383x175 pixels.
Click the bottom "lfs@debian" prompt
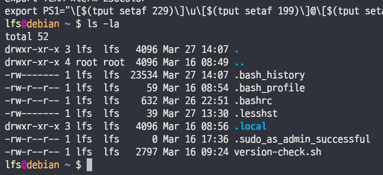point(32,165)
